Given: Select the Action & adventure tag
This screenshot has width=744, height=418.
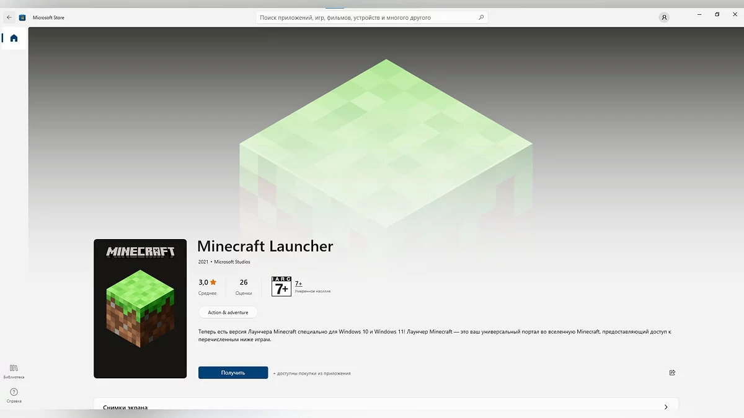Looking at the screenshot, I should pyautogui.click(x=228, y=313).
